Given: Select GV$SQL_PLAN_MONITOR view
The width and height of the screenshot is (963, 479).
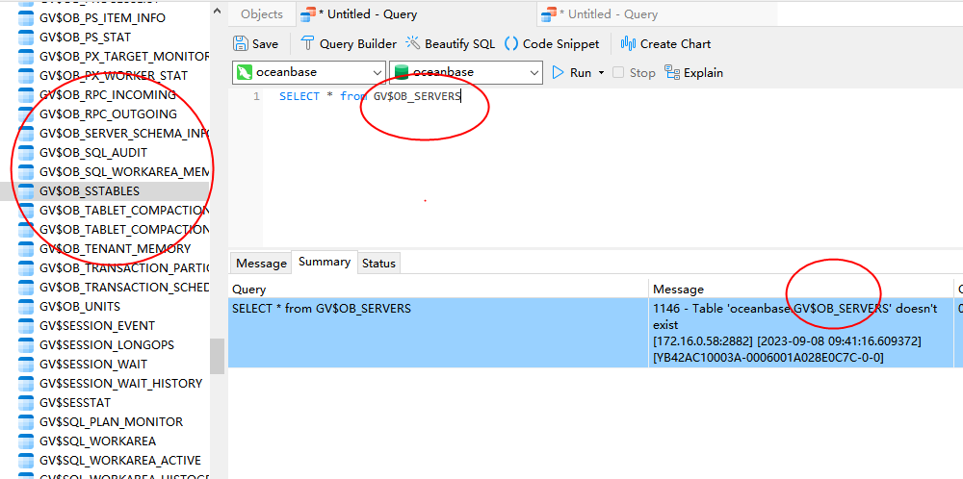Looking at the screenshot, I should click(x=111, y=422).
